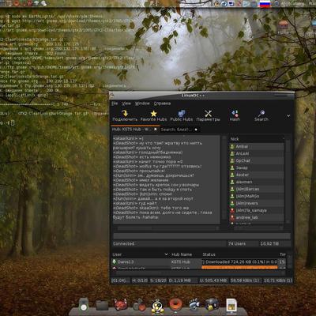The width and height of the screenshot is (316, 316).
Task: Select user alexmen in nick list
Action: tap(256, 182)
